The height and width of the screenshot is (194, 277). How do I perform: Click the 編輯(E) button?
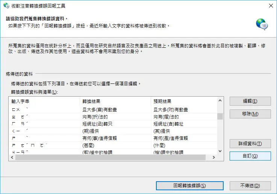coord(250,101)
